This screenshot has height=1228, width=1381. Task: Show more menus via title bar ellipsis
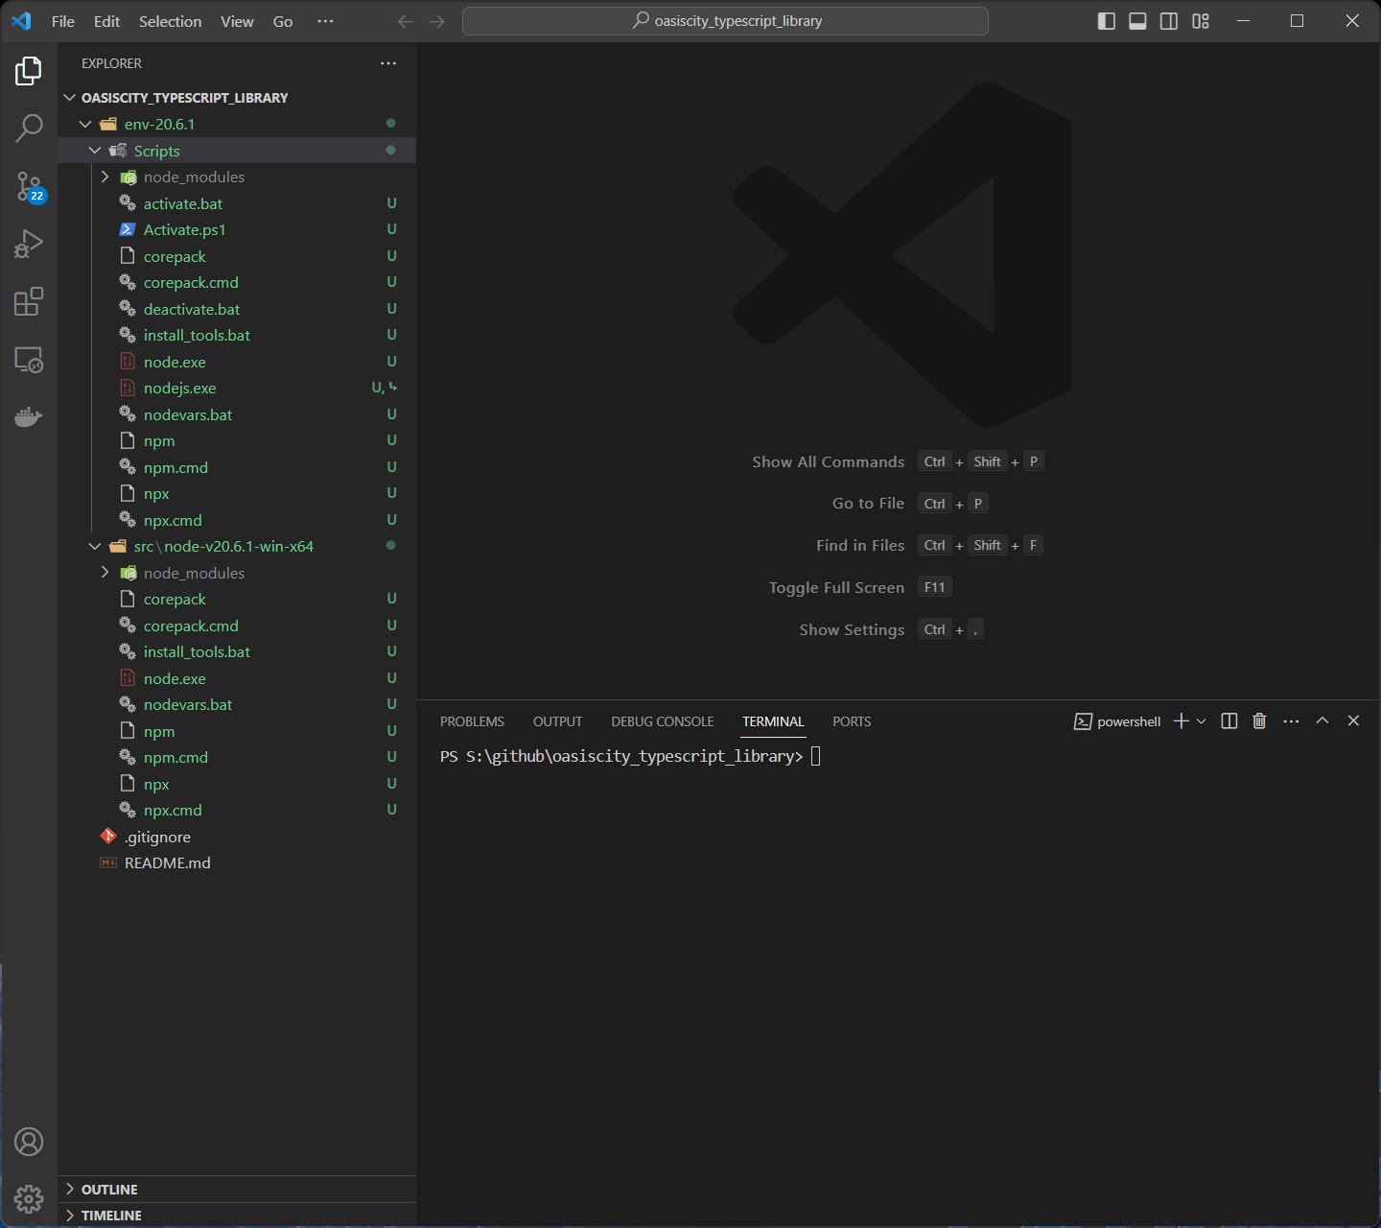pyautogui.click(x=326, y=21)
